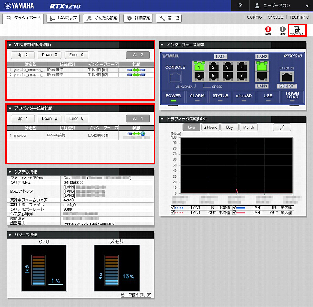The width and height of the screenshot is (313, 307).
Task: Click LAN1 port 3 on router image
Action: click(x=228, y=66)
